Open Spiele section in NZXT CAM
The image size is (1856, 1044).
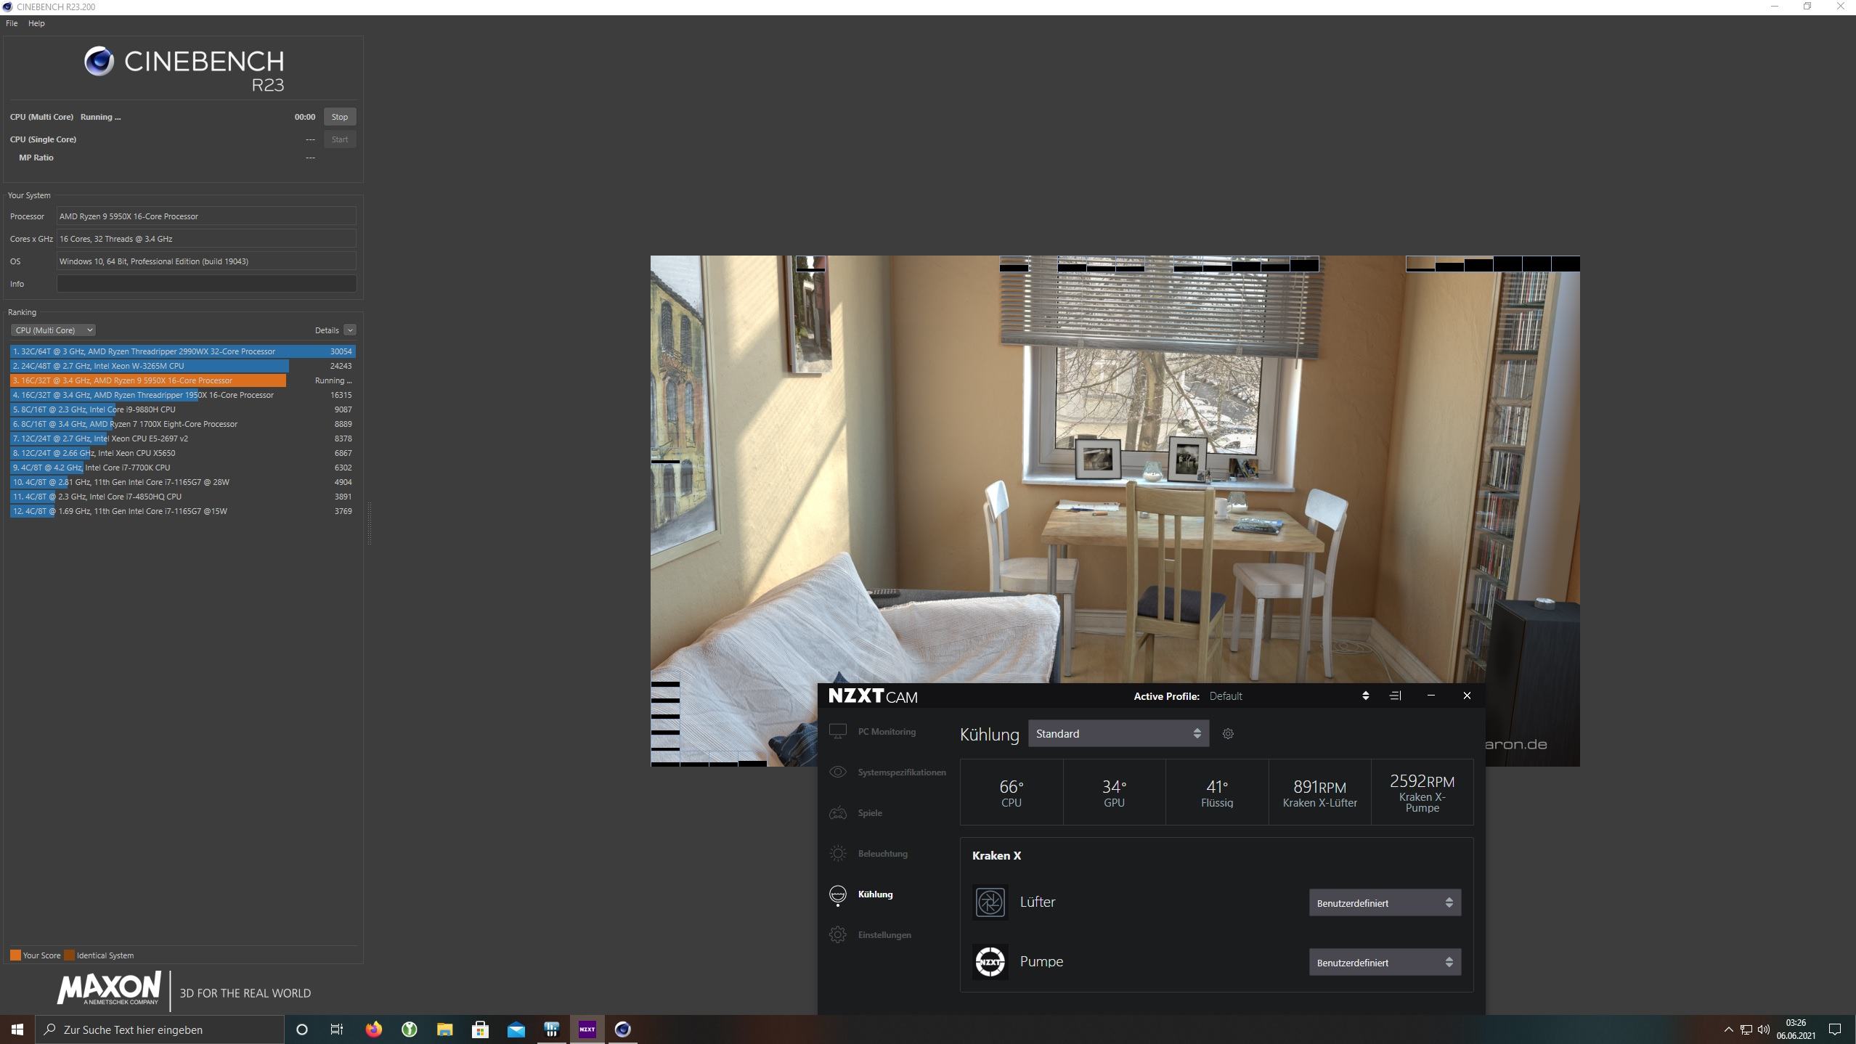coord(857,812)
